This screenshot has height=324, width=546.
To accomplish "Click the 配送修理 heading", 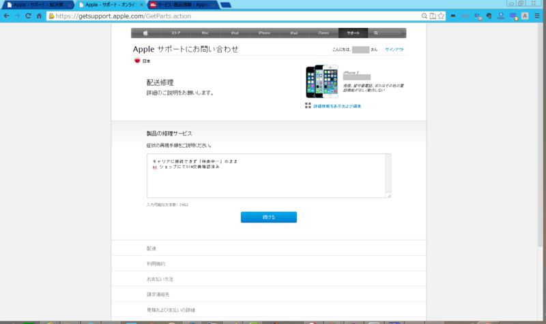I will click(160, 82).
